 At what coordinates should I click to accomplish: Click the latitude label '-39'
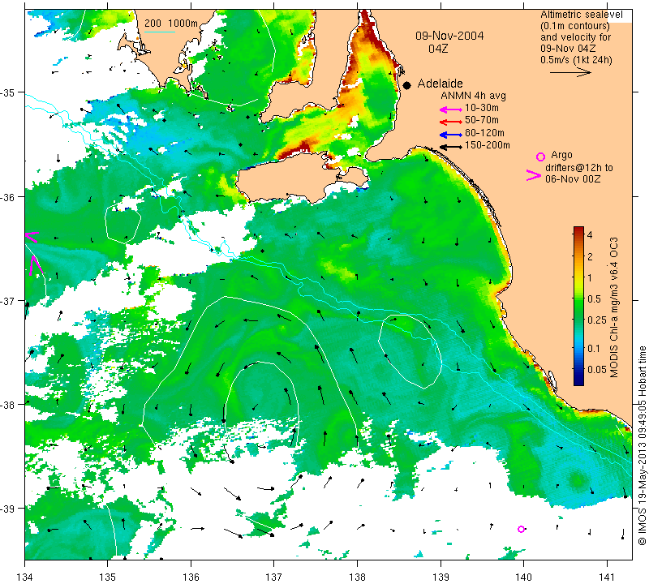tap(8, 509)
